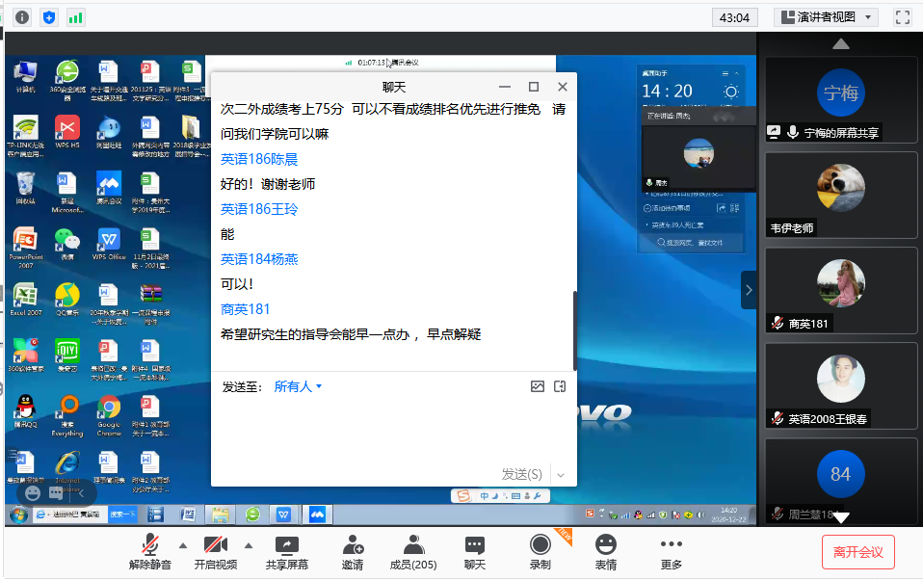Open Emoji reactions (表情)

[605, 552]
